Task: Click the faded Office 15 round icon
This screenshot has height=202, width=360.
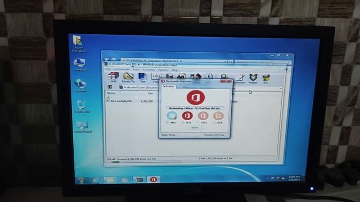Action: pyautogui.click(x=203, y=116)
